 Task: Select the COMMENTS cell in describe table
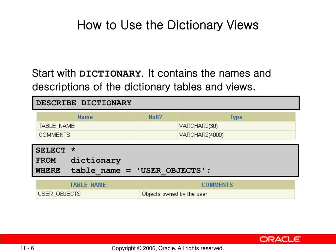(x=85, y=135)
